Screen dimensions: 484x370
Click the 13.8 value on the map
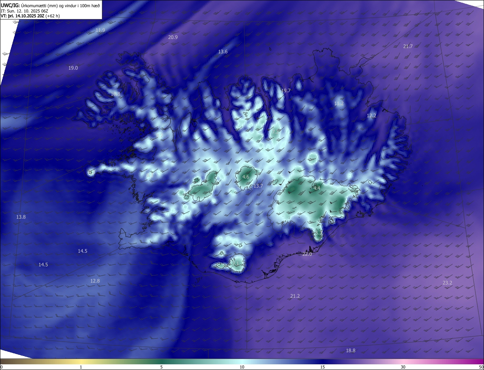click(x=21, y=217)
